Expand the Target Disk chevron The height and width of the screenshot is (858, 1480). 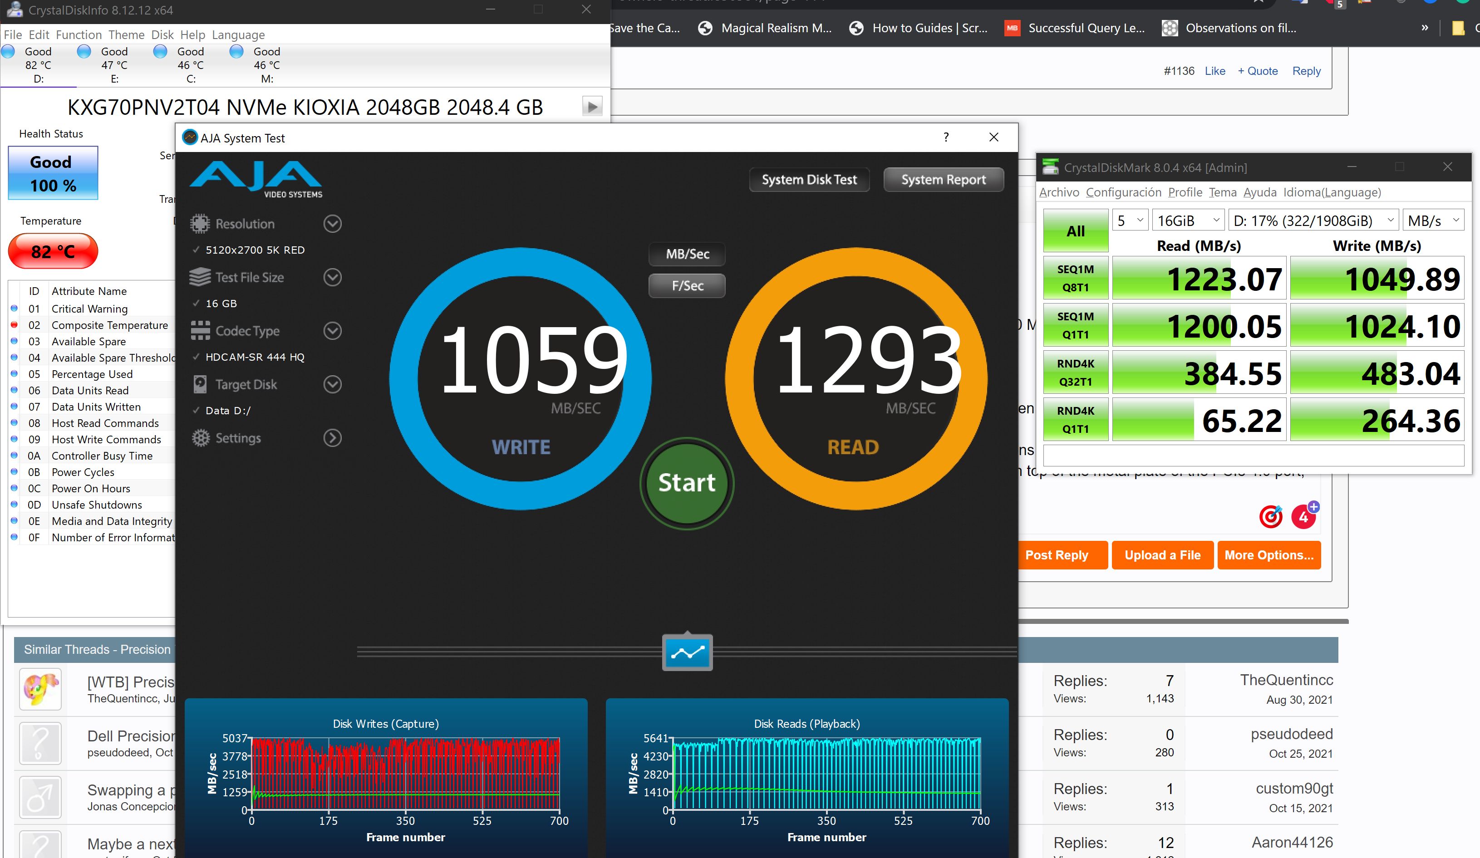pos(332,384)
